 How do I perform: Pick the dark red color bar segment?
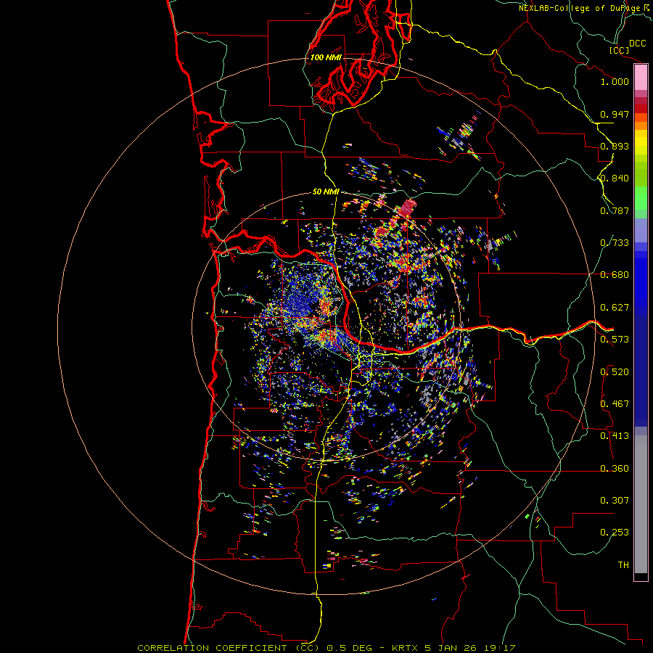[x=641, y=108]
